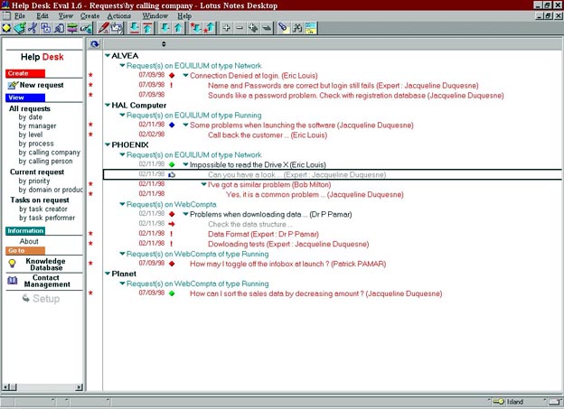Screen dimensions: 564x409
Task: Open the Window menu
Action: (155, 16)
